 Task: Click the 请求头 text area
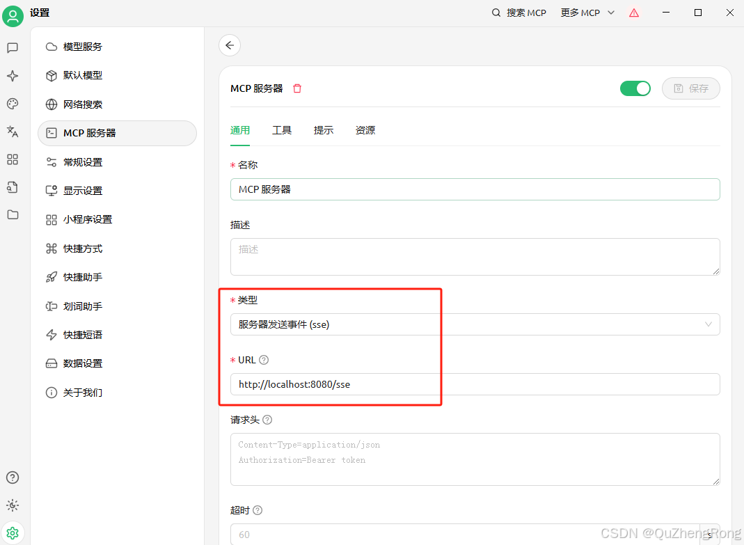(475, 459)
